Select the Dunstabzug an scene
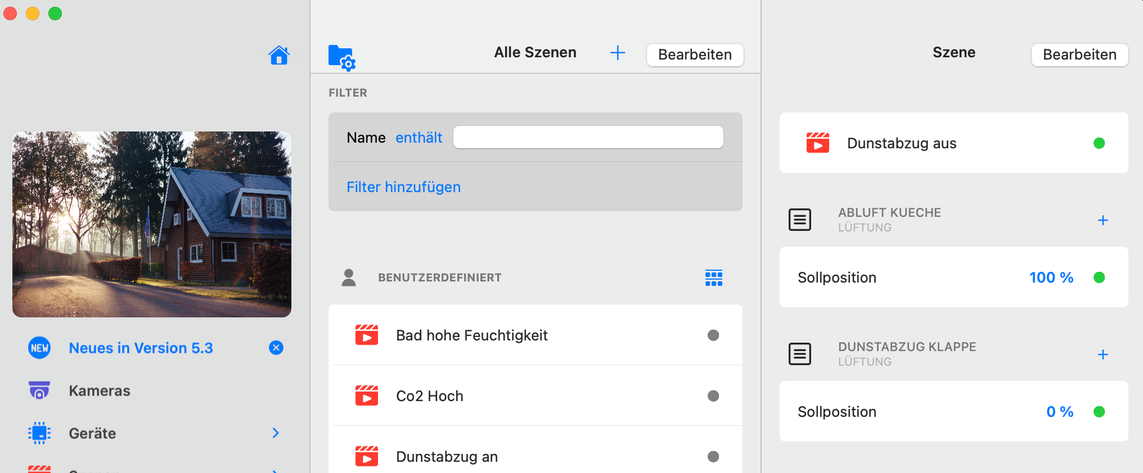 coord(446,456)
